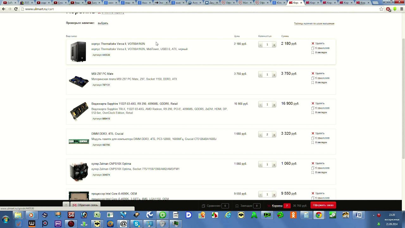Increase the Zalman cooler quantity
Image resolution: width=405 pixels, height=228 pixels.
(x=274, y=165)
